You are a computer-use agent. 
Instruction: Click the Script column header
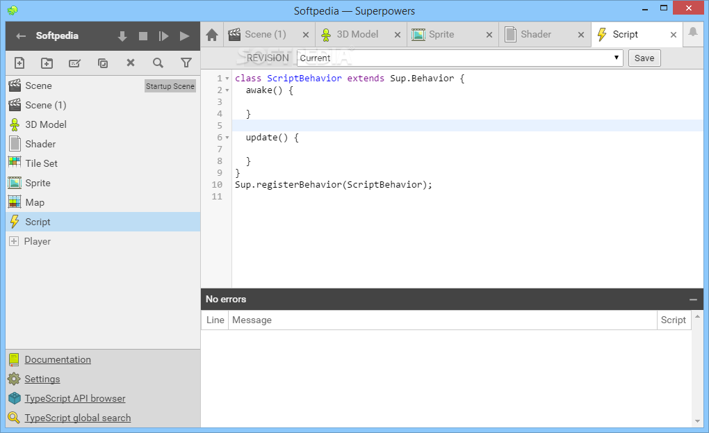point(674,320)
